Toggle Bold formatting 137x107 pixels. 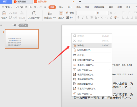(x=78, y=18)
